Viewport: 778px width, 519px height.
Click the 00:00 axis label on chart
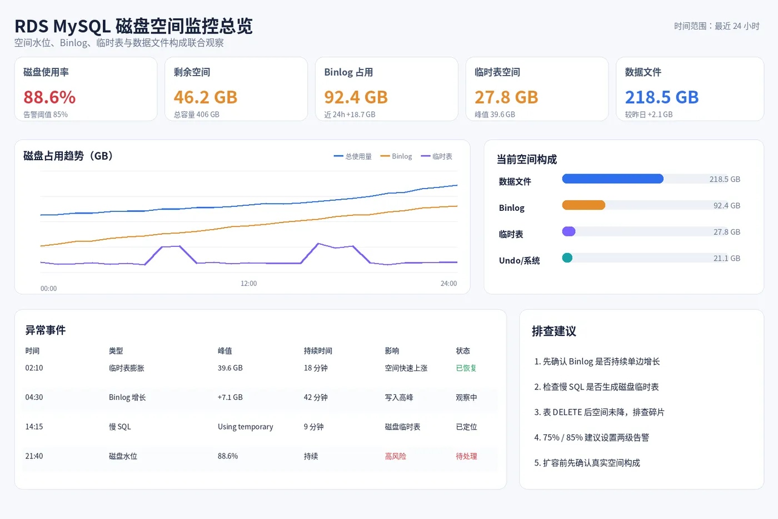point(48,289)
